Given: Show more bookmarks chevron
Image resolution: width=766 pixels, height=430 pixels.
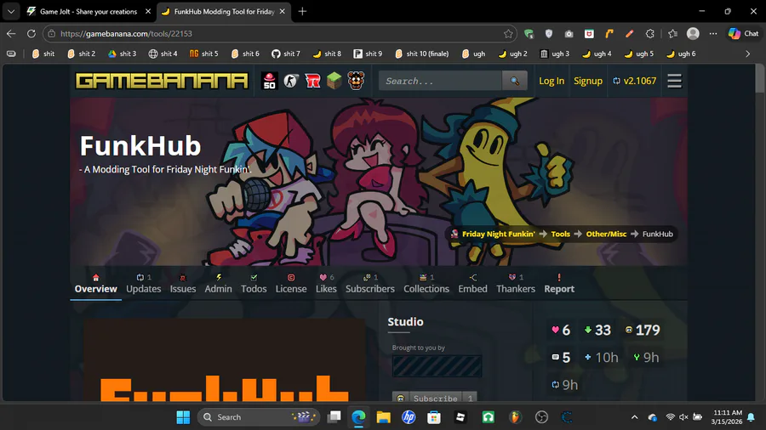Looking at the screenshot, I should tap(747, 54).
